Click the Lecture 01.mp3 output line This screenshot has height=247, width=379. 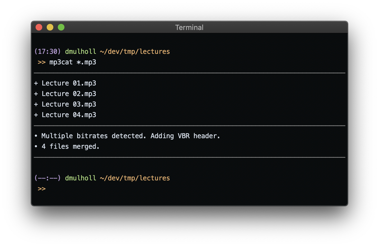click(65, 83)
